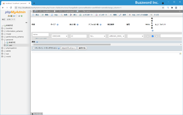Open the browser extensions puzzle icon
The width and height of the screenshot is (183, 115).
tap(172, 8)
